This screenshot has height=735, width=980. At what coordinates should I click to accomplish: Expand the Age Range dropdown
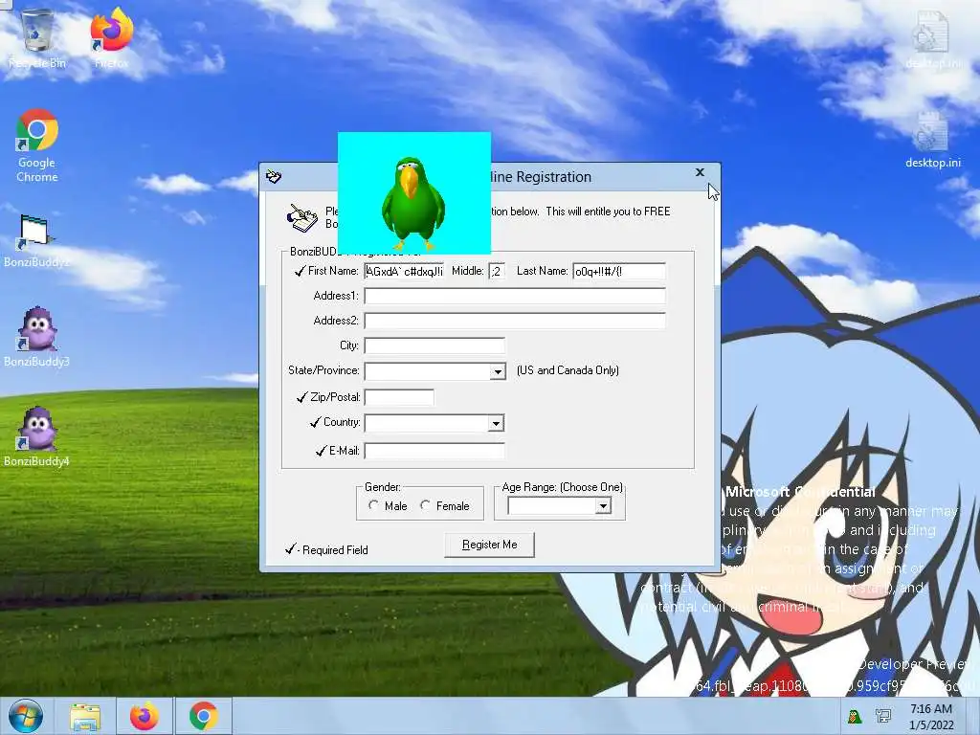tap(603, 505)
